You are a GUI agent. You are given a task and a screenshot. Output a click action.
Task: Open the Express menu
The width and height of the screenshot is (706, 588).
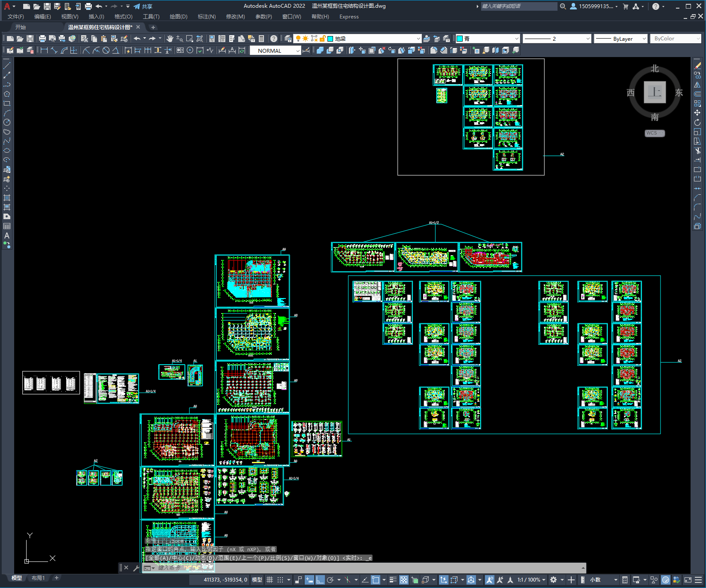[349, 17]
